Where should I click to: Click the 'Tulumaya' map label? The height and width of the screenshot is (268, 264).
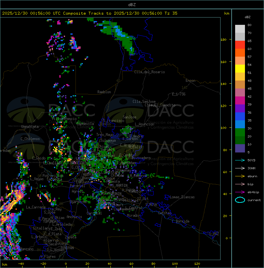108,140
